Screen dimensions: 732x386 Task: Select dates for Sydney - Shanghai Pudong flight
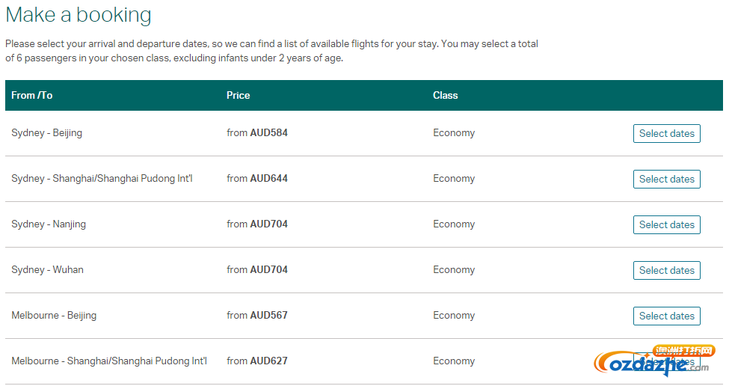[667, 179]
